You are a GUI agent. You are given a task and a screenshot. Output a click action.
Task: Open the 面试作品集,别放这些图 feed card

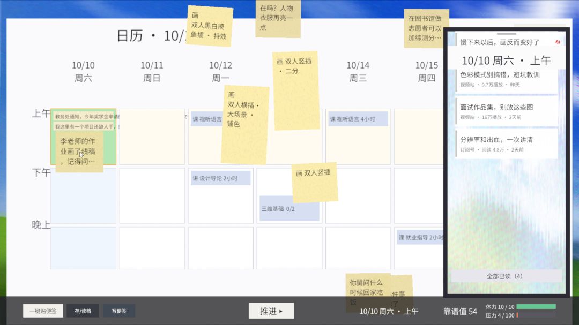(507, 112)
